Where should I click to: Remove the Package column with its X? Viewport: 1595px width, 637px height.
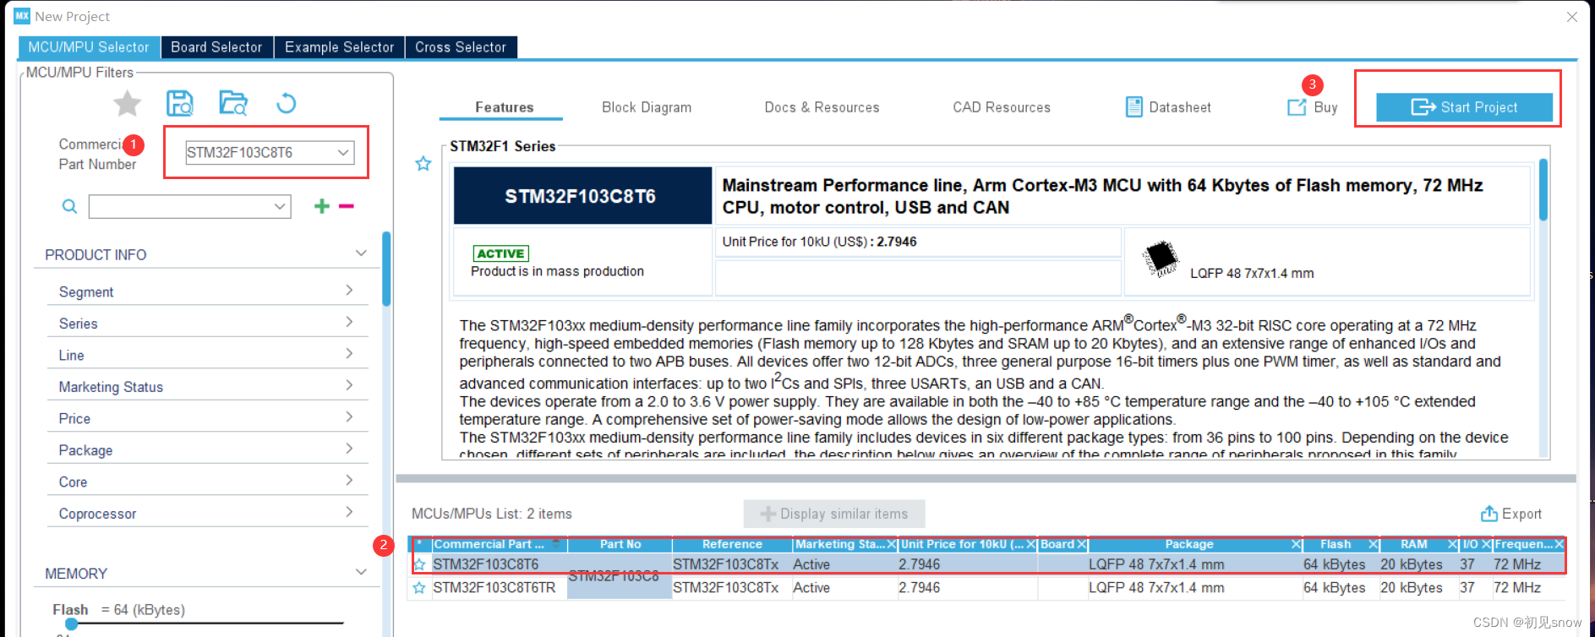click(1296, 545)
